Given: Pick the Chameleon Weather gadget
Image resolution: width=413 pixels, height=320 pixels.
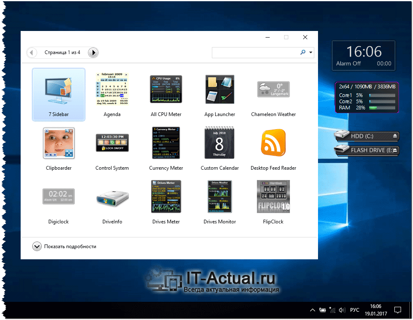Looking at the screenshot, I should pyautogui.click(x=273, y=89).
